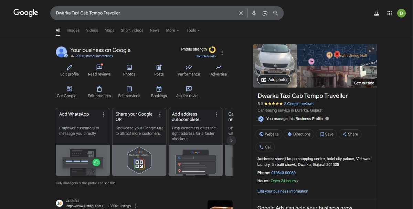The height and width of the screenshot is (209, 413).
Task: Open Performance insights icon
Action: (x=189, y=68)
